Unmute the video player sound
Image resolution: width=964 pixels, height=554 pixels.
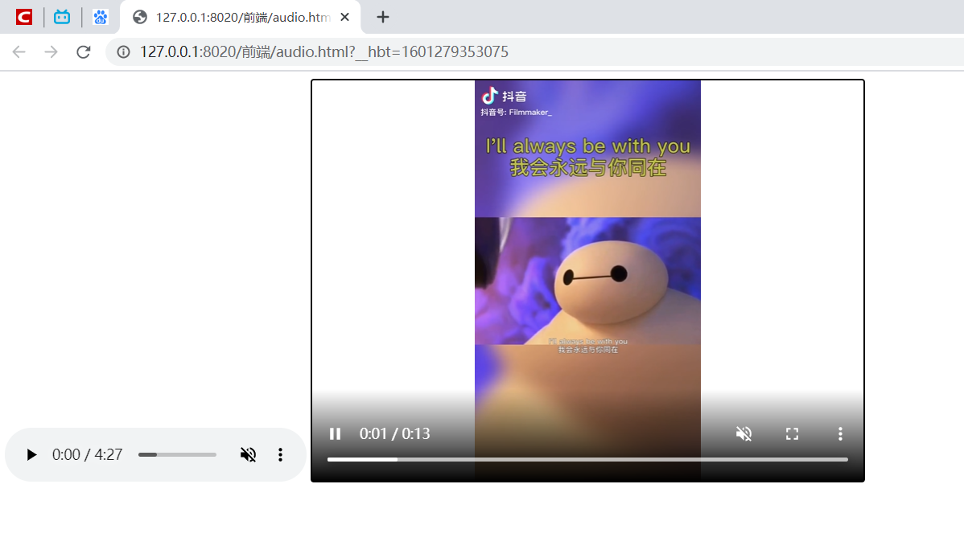click(744, 433)
